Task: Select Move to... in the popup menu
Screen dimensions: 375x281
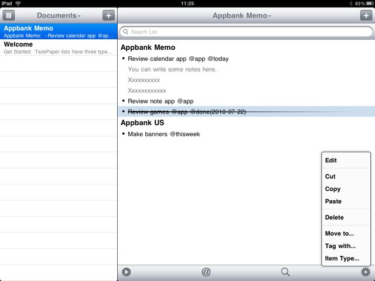Action: coord(346,233)
